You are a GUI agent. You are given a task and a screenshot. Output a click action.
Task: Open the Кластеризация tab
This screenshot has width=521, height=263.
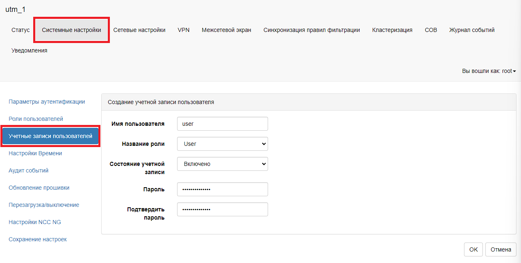click(392, 30)
